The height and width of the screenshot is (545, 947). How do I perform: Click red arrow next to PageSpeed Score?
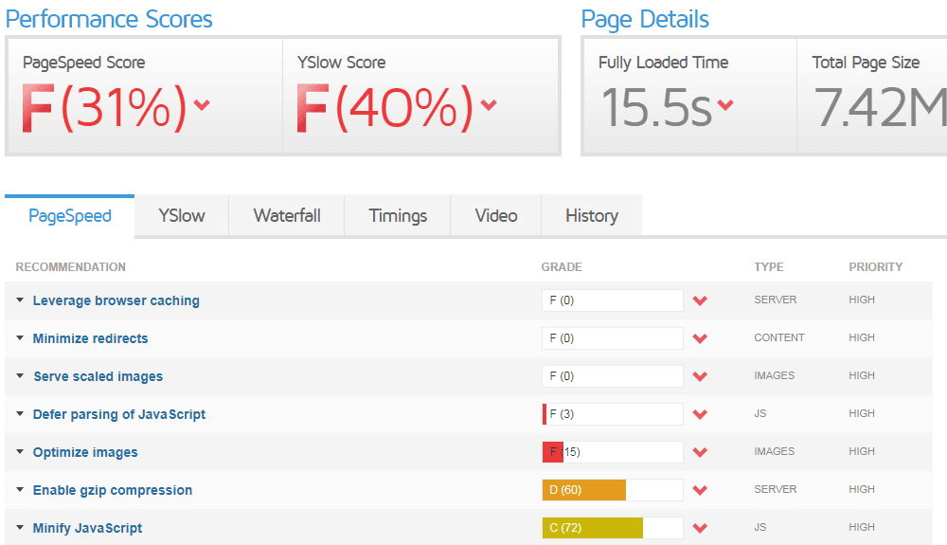point(201,105)
